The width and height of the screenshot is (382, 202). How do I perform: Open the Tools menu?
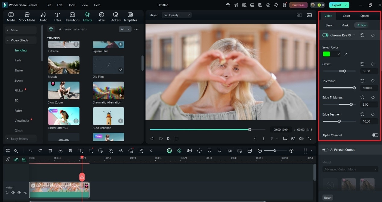pos(72,5)
